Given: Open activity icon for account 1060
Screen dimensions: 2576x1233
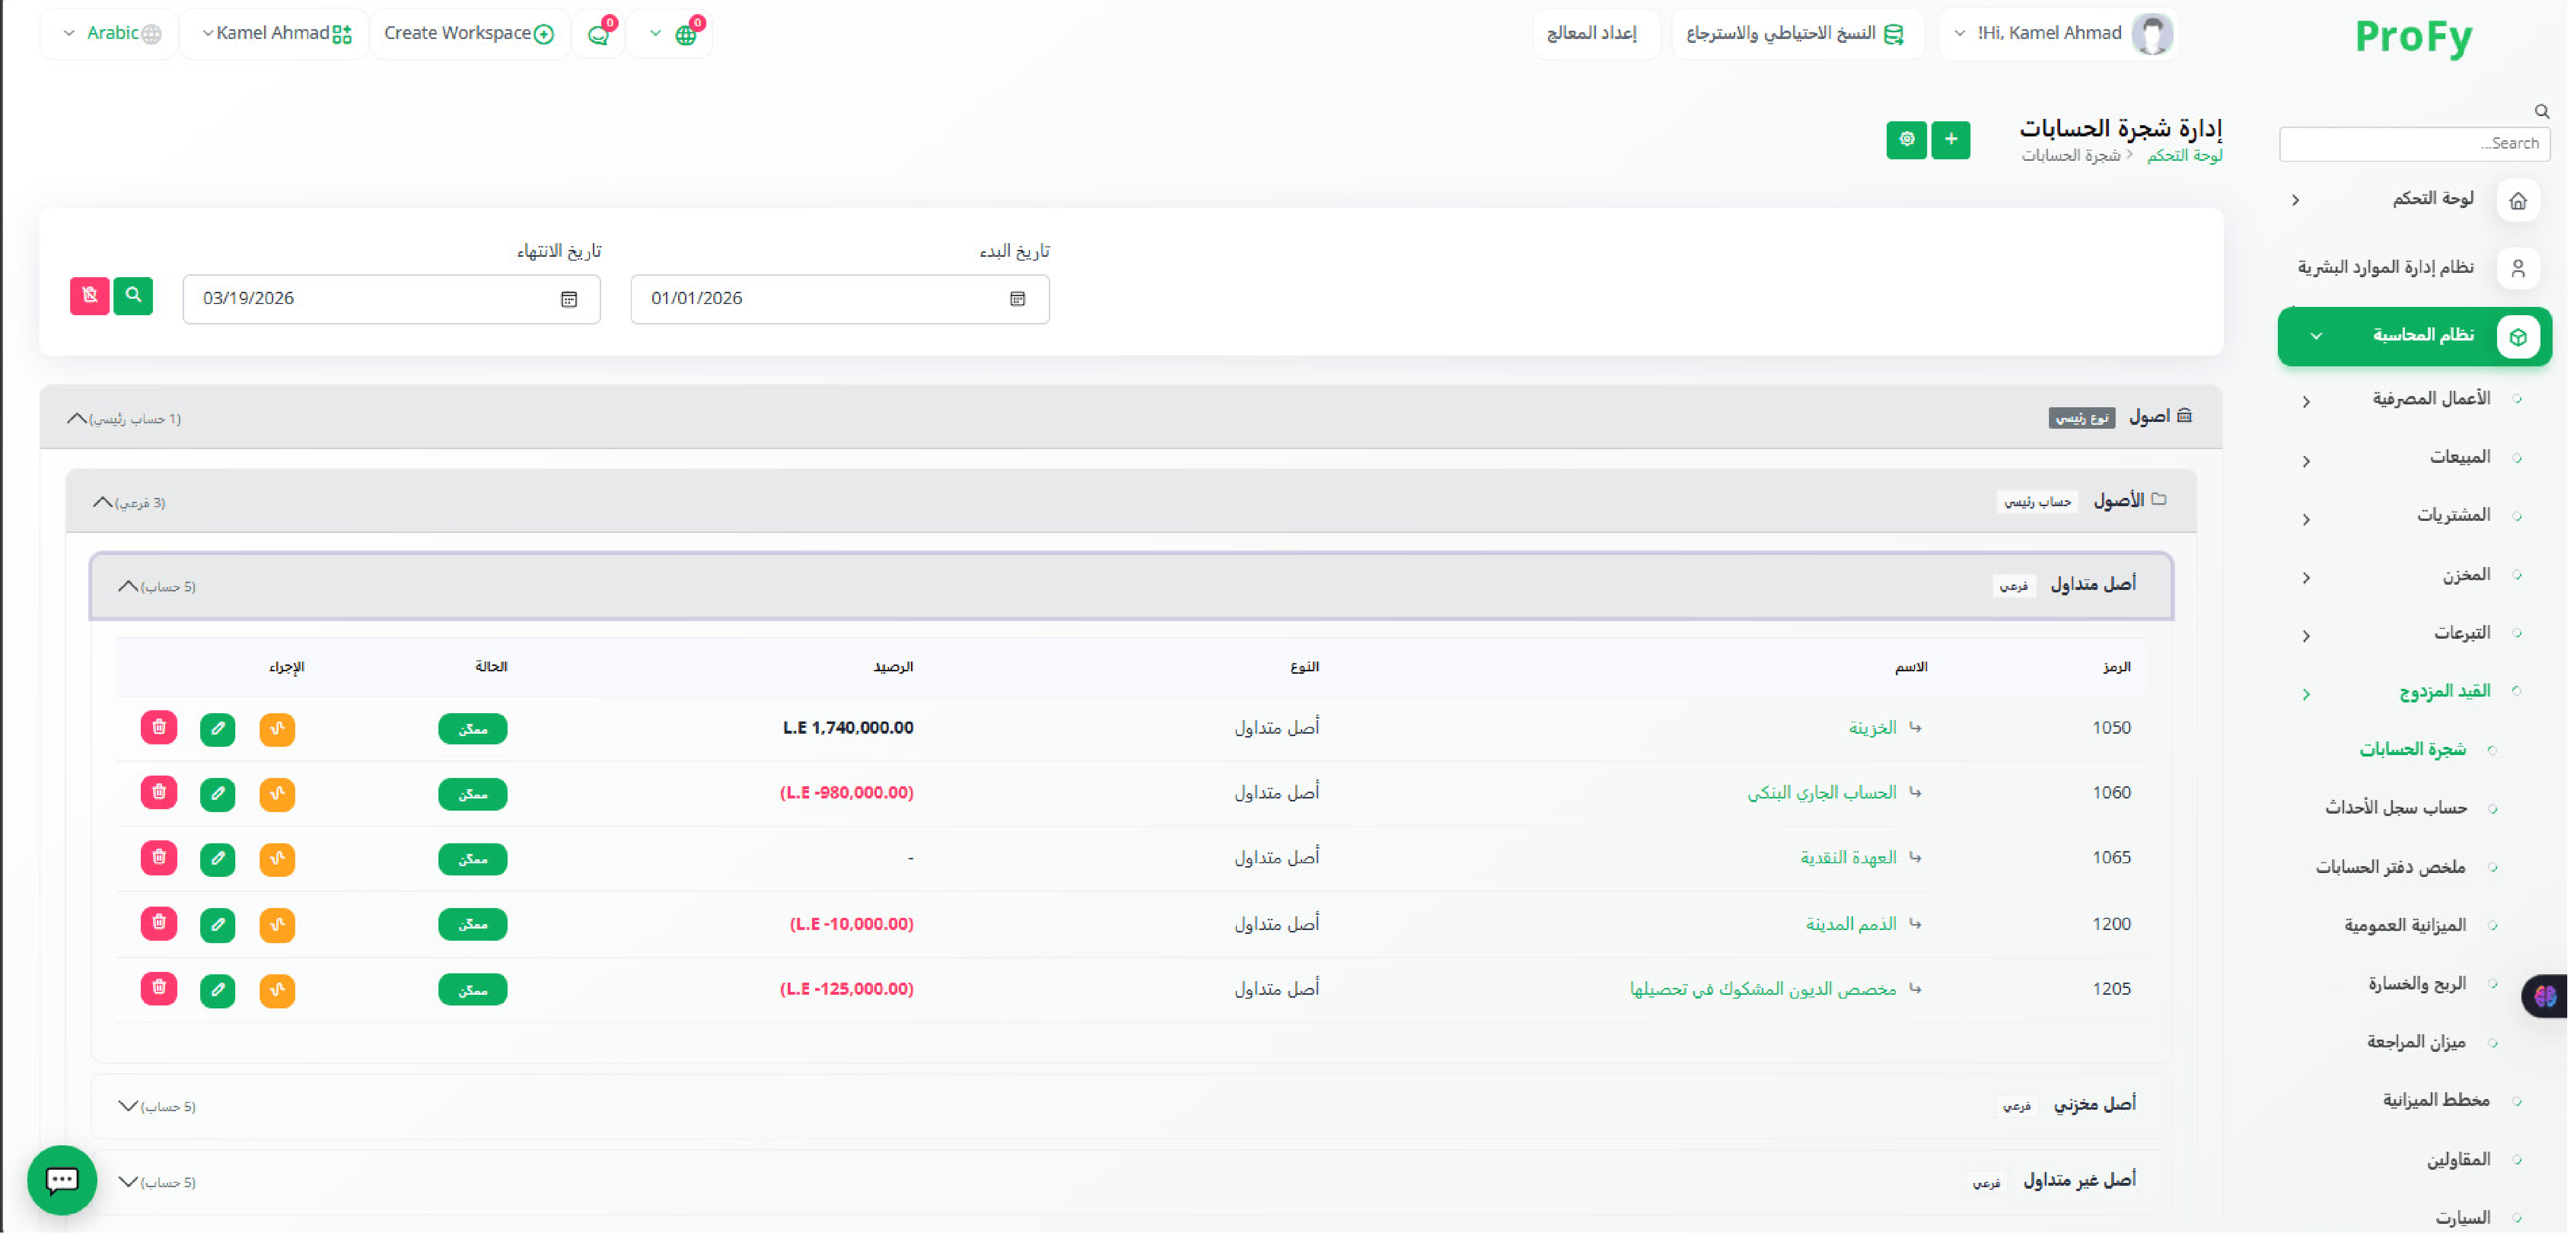Looking at the screenshot, I should [277, 794].
